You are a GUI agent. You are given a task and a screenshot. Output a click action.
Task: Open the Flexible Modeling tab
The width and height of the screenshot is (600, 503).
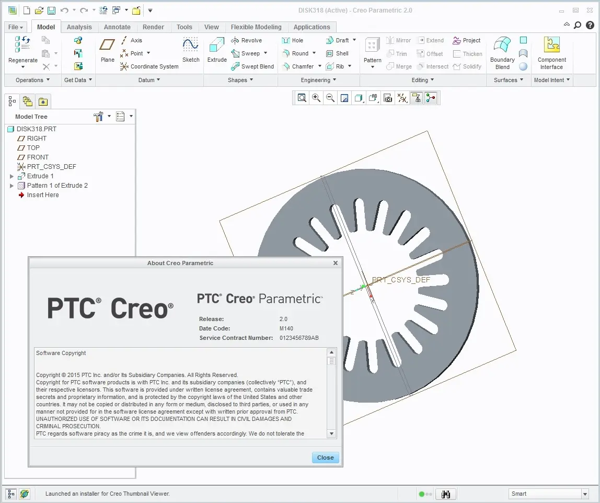[256, 27]
